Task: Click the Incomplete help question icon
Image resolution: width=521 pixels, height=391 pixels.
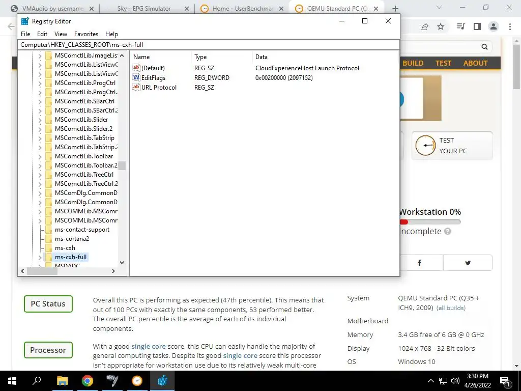Action: click(x=448, y=232)
